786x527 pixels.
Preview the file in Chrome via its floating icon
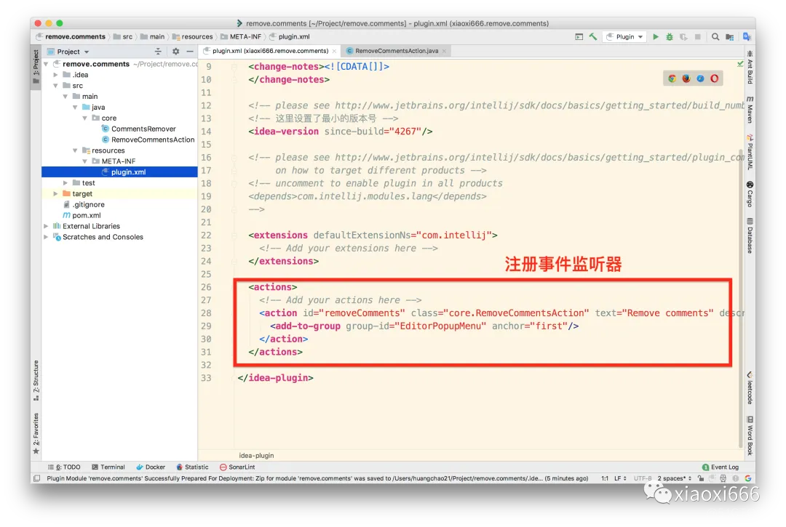(672, 78)
